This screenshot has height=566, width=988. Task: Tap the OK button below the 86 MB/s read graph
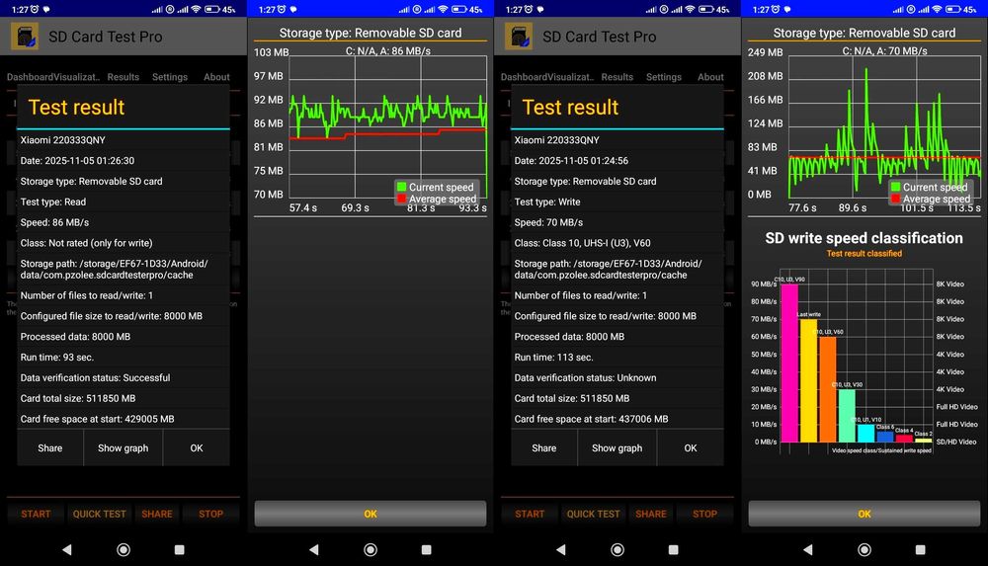pyautogui.click(x=370, y=514)
